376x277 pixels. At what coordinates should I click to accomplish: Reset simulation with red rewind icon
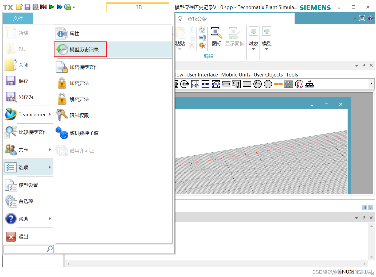pos(43,7)
